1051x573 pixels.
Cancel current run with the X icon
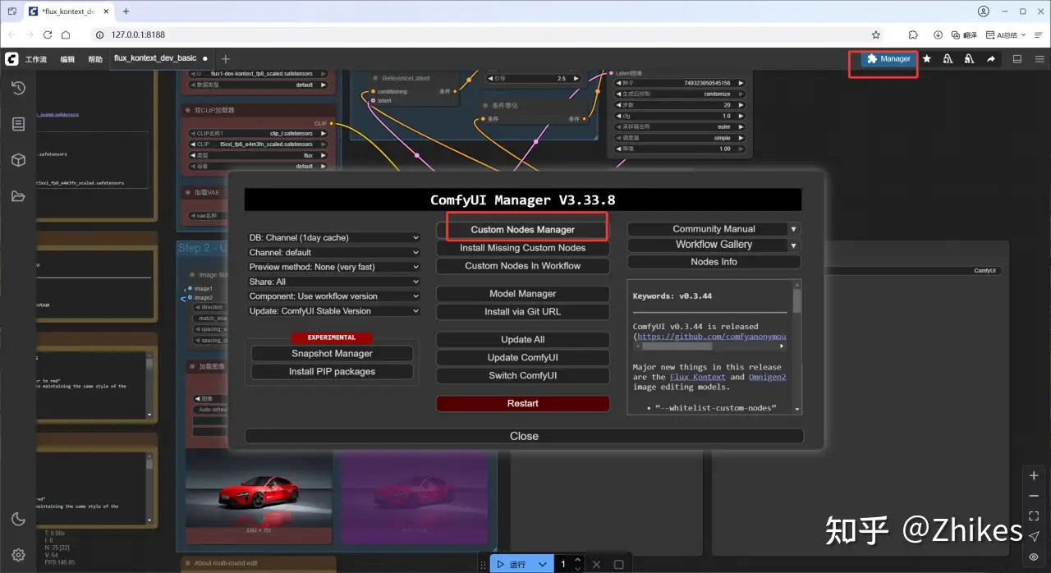point(597,564)
